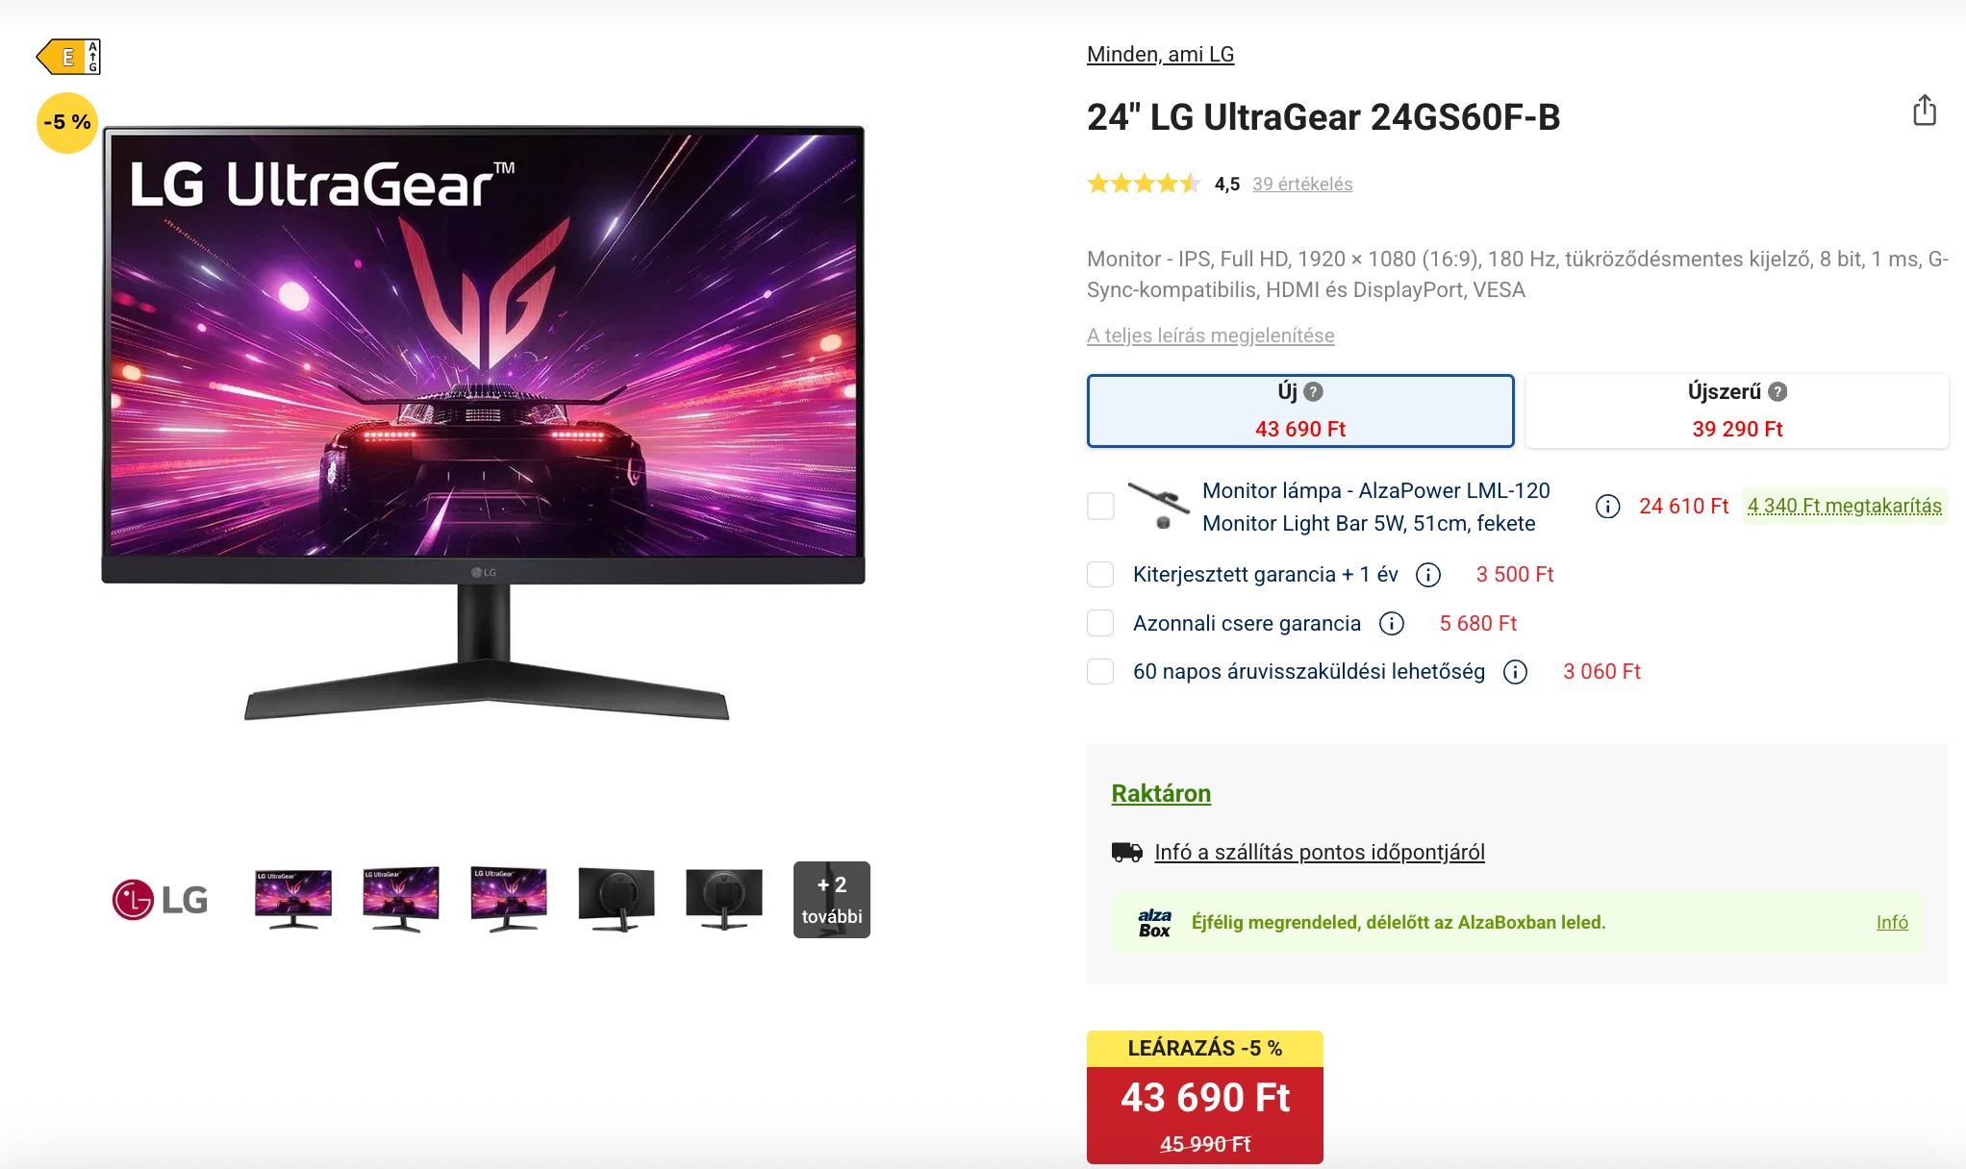This screenshot has width=1966, height=1169.
Task: Click question mark icon next to Új
Action: 1314,392
